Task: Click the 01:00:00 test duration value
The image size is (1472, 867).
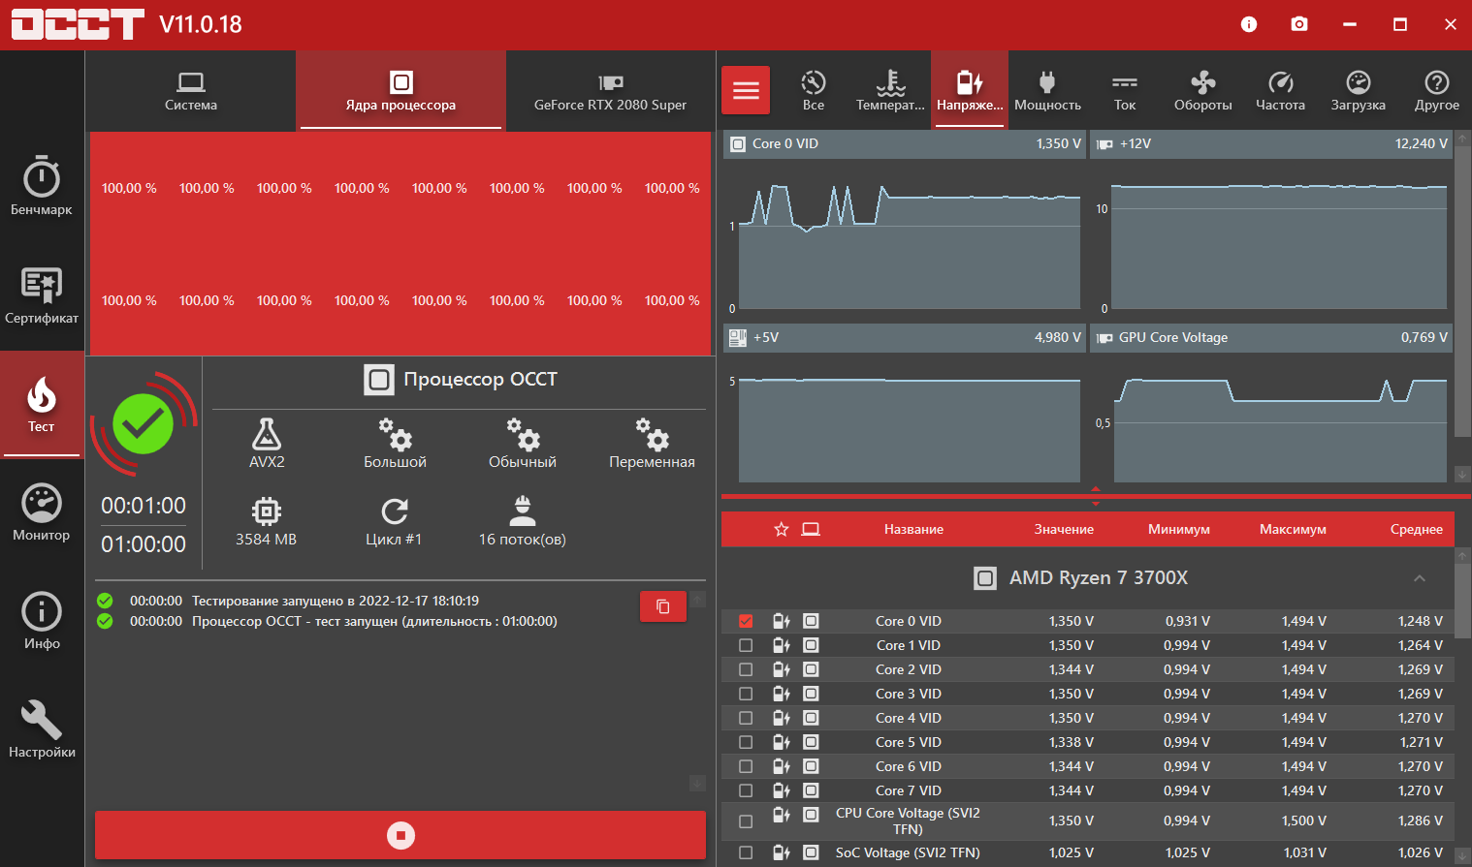Action: pos(144,544)
